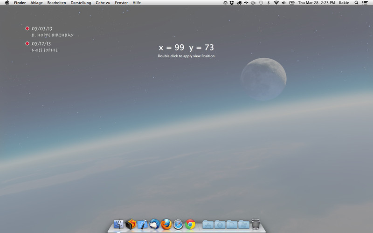Launch the black and orange cube app in Dock

click(x=131, y=224)
